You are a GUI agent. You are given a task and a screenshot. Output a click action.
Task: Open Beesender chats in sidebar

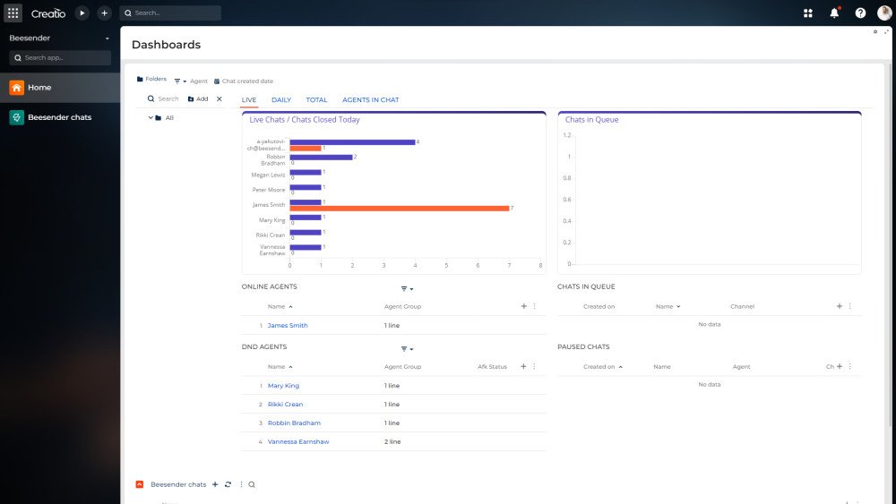tap(59, 117)
